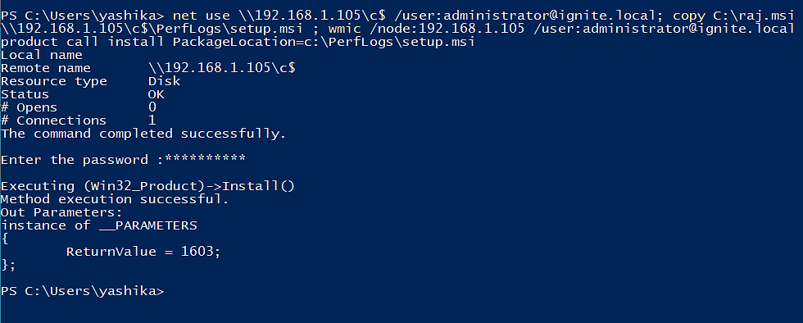This screenshot has height=323, width=803.
Task: Click the 'Remote name' label
Action: pos(46,68)
